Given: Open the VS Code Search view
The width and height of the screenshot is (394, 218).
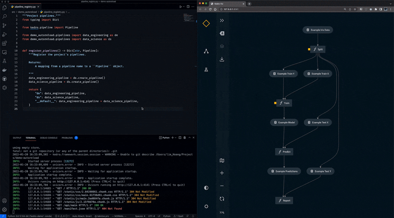Looking at the screenshot, I should coord(4,17).
